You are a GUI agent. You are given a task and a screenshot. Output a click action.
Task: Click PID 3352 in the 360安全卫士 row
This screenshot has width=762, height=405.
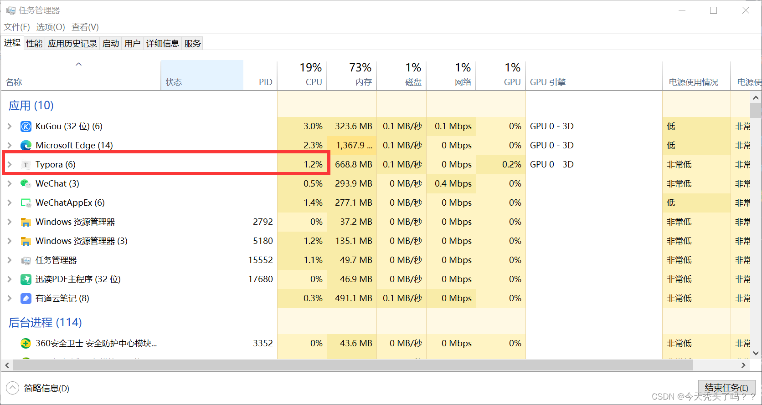point(263,344)
